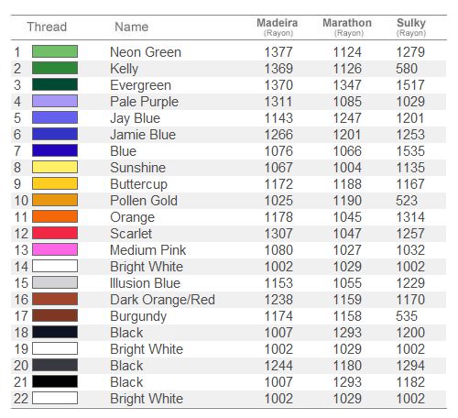The width and height of the screenshot is (458, 418).
Task: Click the Evergreen dark green swatch
Action: 55,84
